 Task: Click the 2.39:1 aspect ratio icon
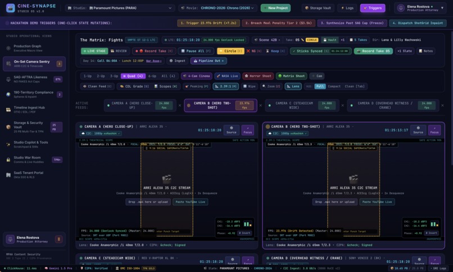(217, 86)
